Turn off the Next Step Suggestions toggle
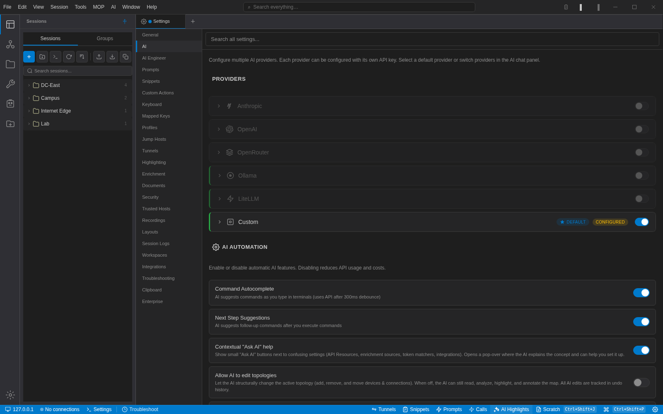The image size is (663, 414). click(x=641, y=322)
